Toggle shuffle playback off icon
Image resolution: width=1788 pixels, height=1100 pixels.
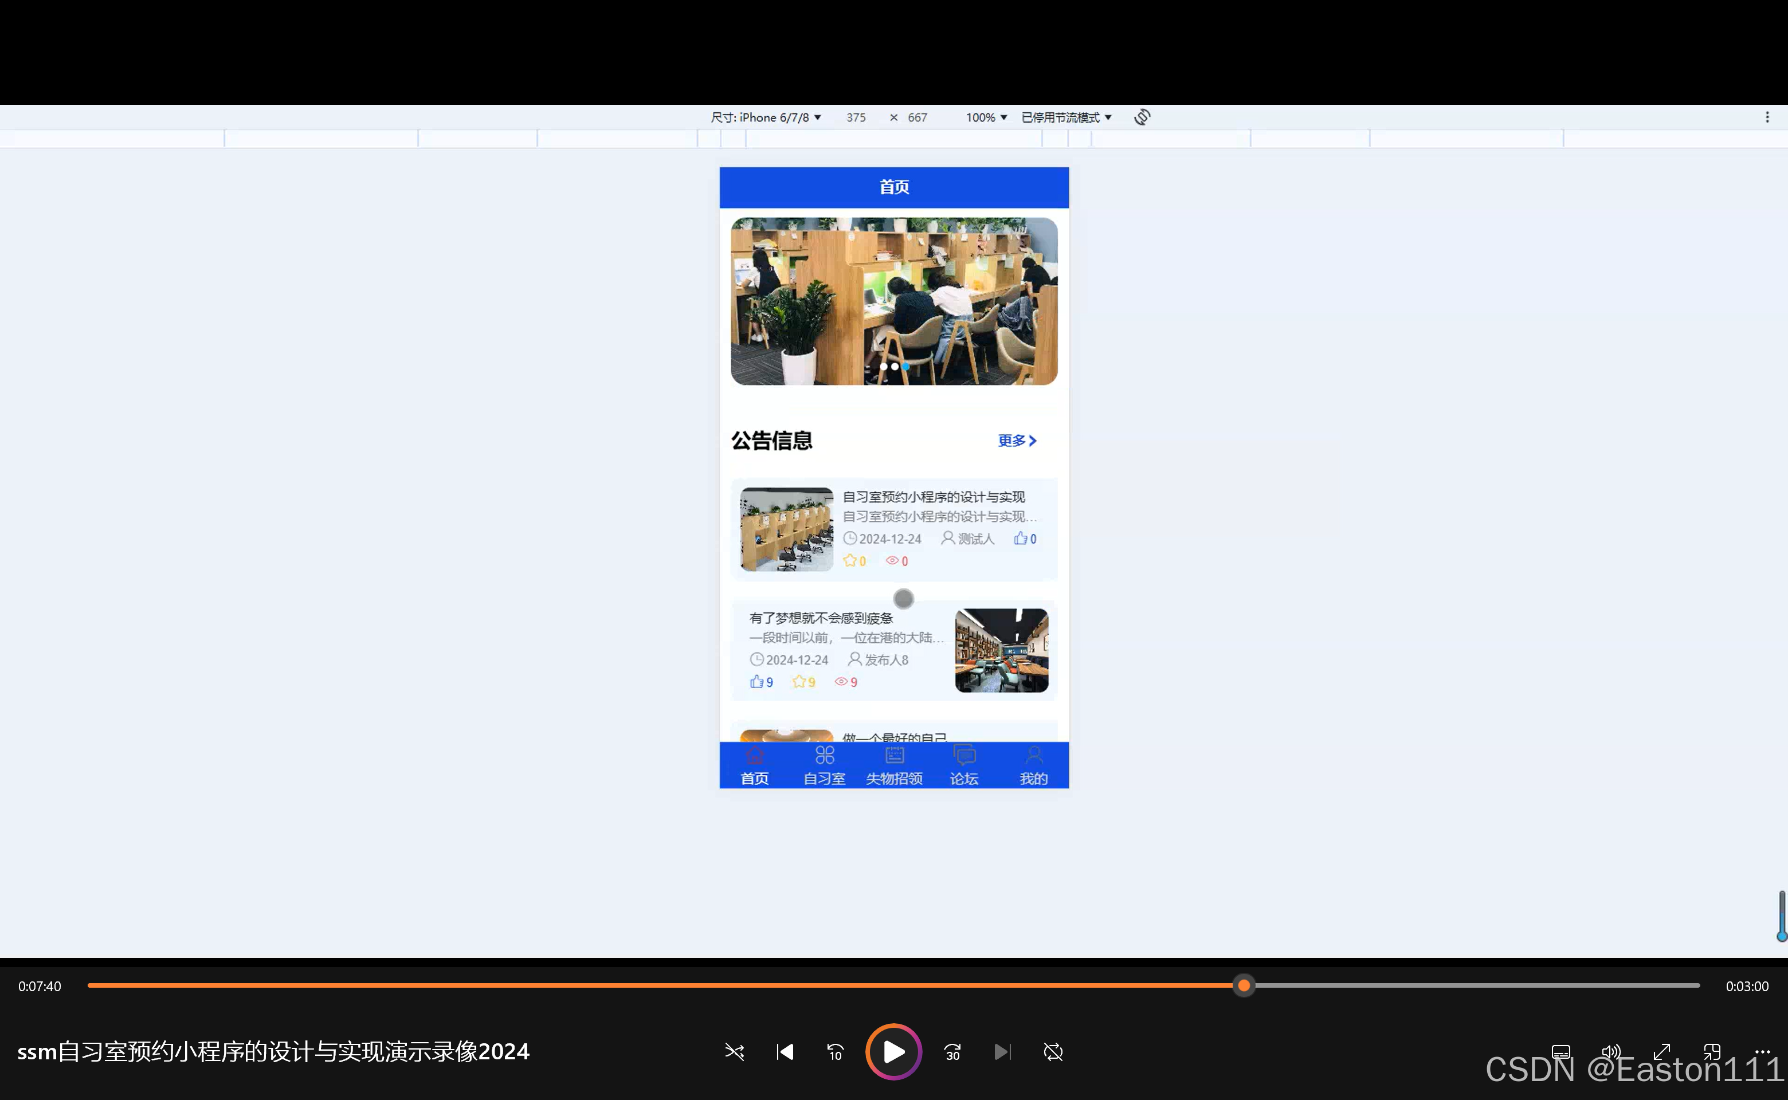[x=734, y=1052]
